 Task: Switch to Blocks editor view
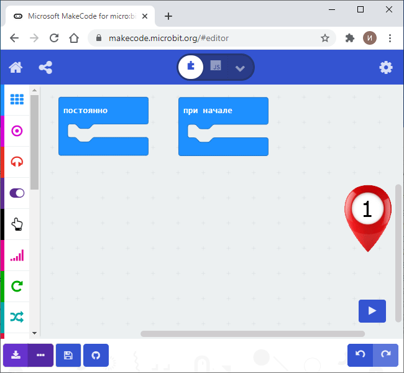[x=191, y=67]
